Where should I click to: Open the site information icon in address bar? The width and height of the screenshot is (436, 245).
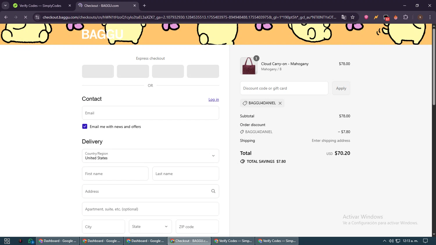pos(37,17)
